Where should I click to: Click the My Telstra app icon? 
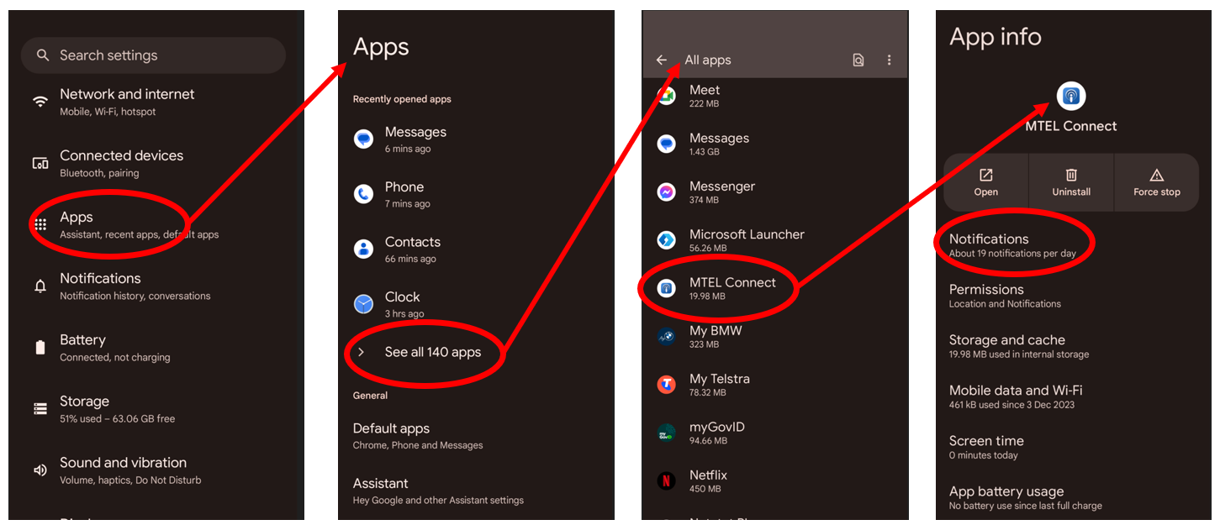point(666,385)
